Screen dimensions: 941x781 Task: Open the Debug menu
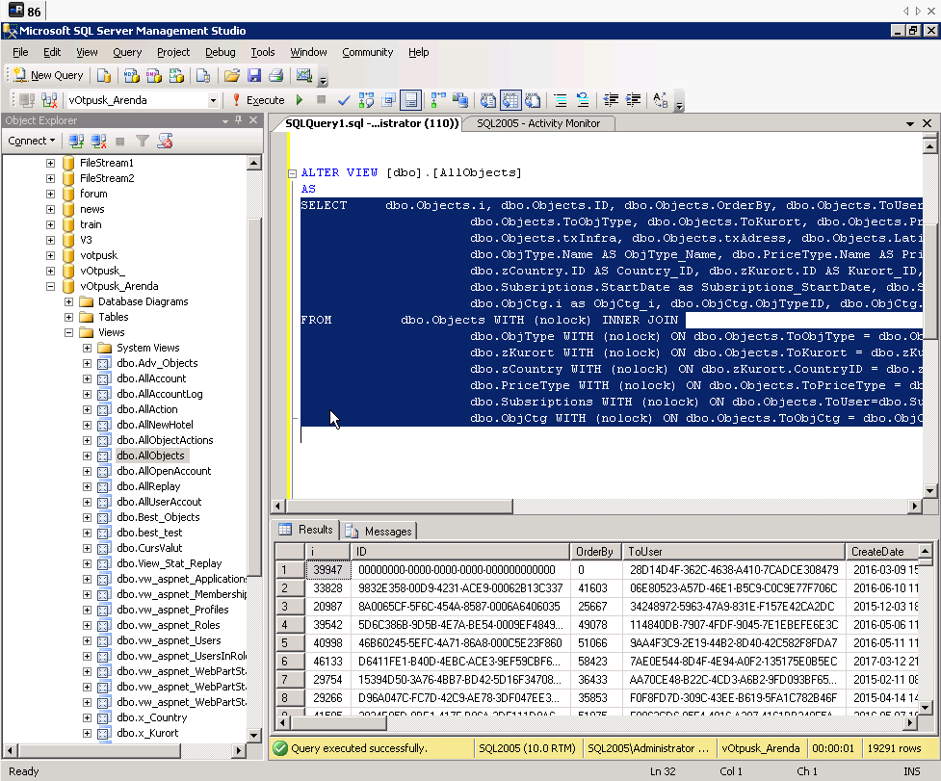(221, 52)
